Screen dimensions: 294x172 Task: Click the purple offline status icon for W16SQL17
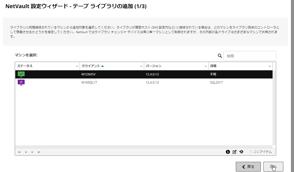[21, 83]
